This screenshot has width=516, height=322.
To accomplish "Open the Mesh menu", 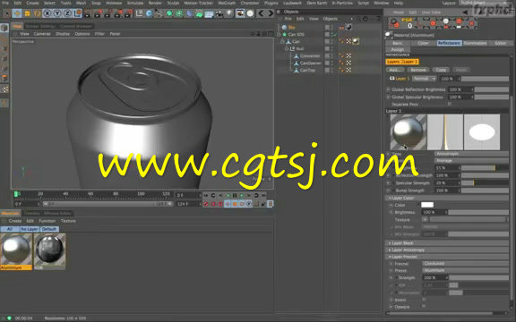I will point(81,3).
